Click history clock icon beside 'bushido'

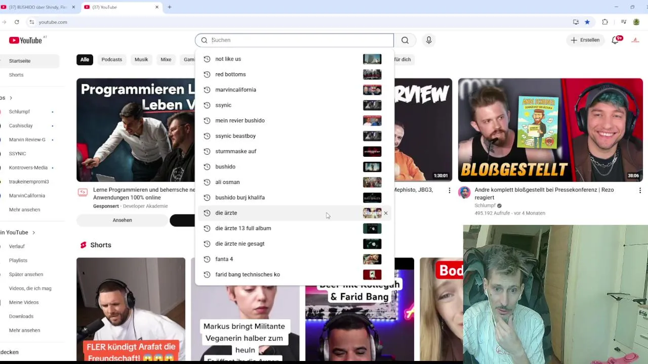pos(207,167)
